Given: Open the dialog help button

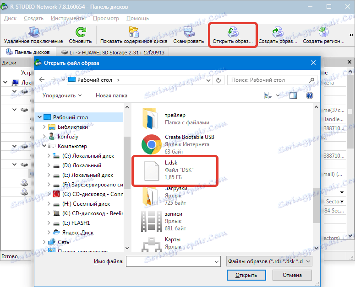Looking at the screenshot, I should (x=310, y=96).
